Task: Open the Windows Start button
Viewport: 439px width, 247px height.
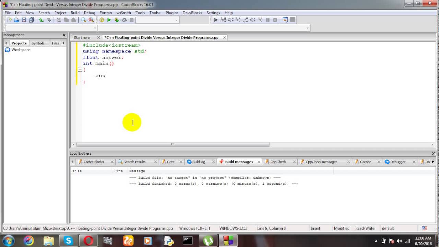Action: (9, 241)
